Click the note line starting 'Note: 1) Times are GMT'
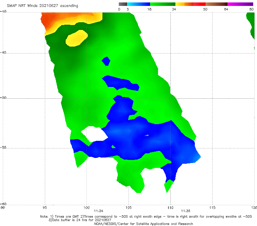 click(x=146, y=217)
